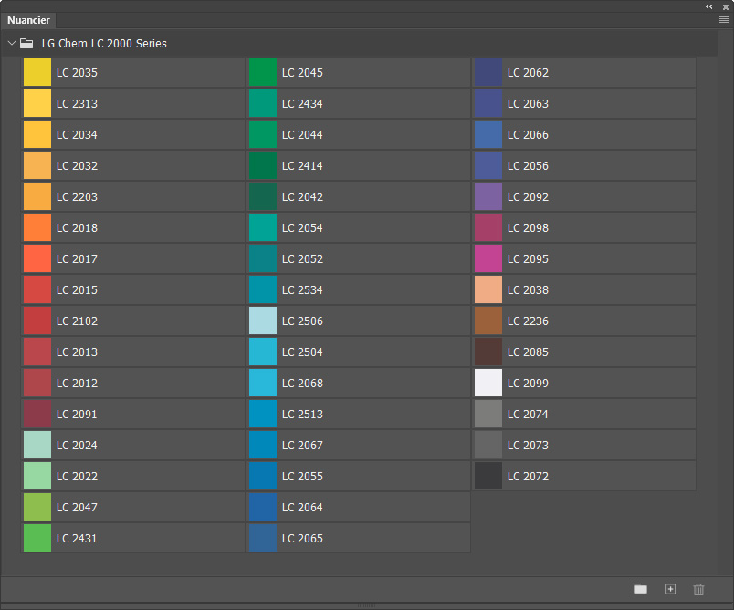This screenshot has width=734, height=610.
Task: Select the pale mint LC 2024 swatch
Action: [x=37, y=446]
